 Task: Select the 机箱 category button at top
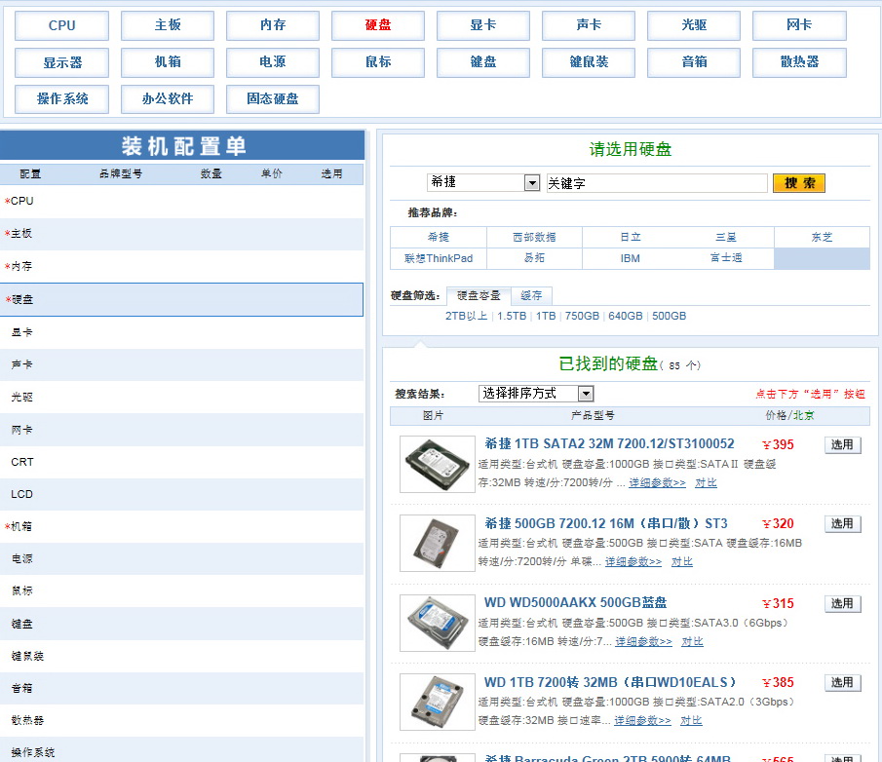click(x=168, y=62)
